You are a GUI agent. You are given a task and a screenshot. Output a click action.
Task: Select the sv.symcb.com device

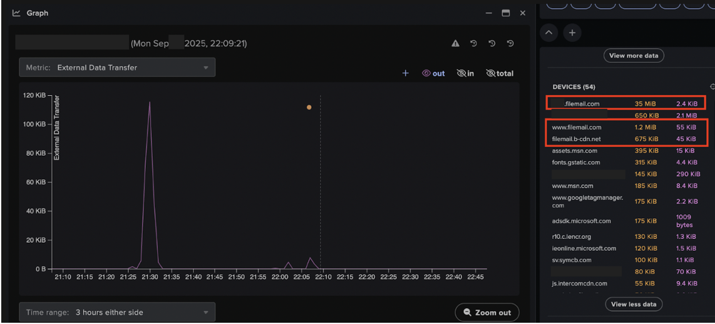[572, 260]
